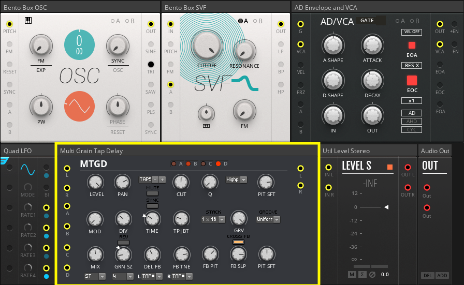Click the TIME knob in MTGD
This screenshot has height=285, width=464.
tap(152, 219)
